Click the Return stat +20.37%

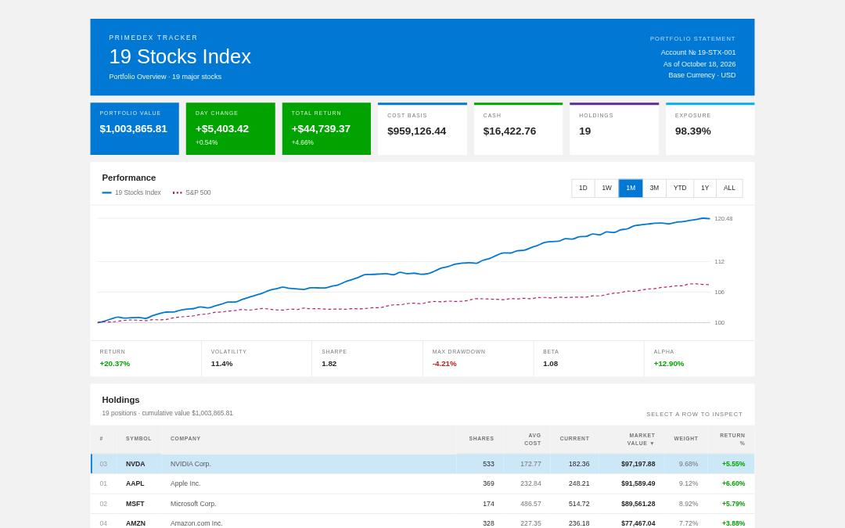coord(115,364)
